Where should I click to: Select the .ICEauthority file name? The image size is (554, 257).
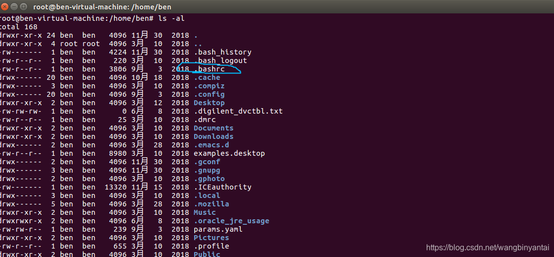pyautogui.click(x=222, y=187)
